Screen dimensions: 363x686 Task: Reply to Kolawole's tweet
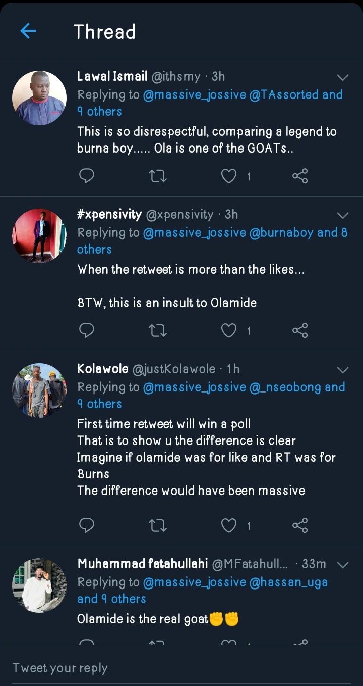tap(87, 526)
